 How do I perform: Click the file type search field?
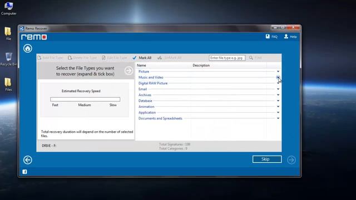point(227,58)
